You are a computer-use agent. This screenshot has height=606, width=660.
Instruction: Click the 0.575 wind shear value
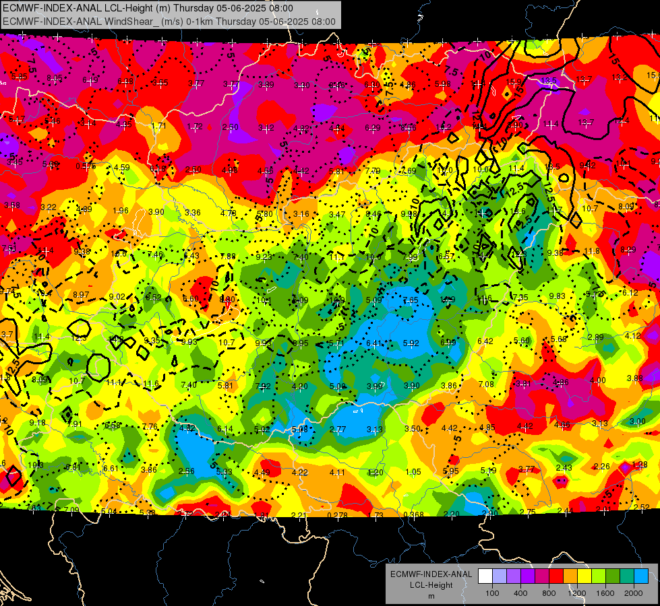click(86, 166)
